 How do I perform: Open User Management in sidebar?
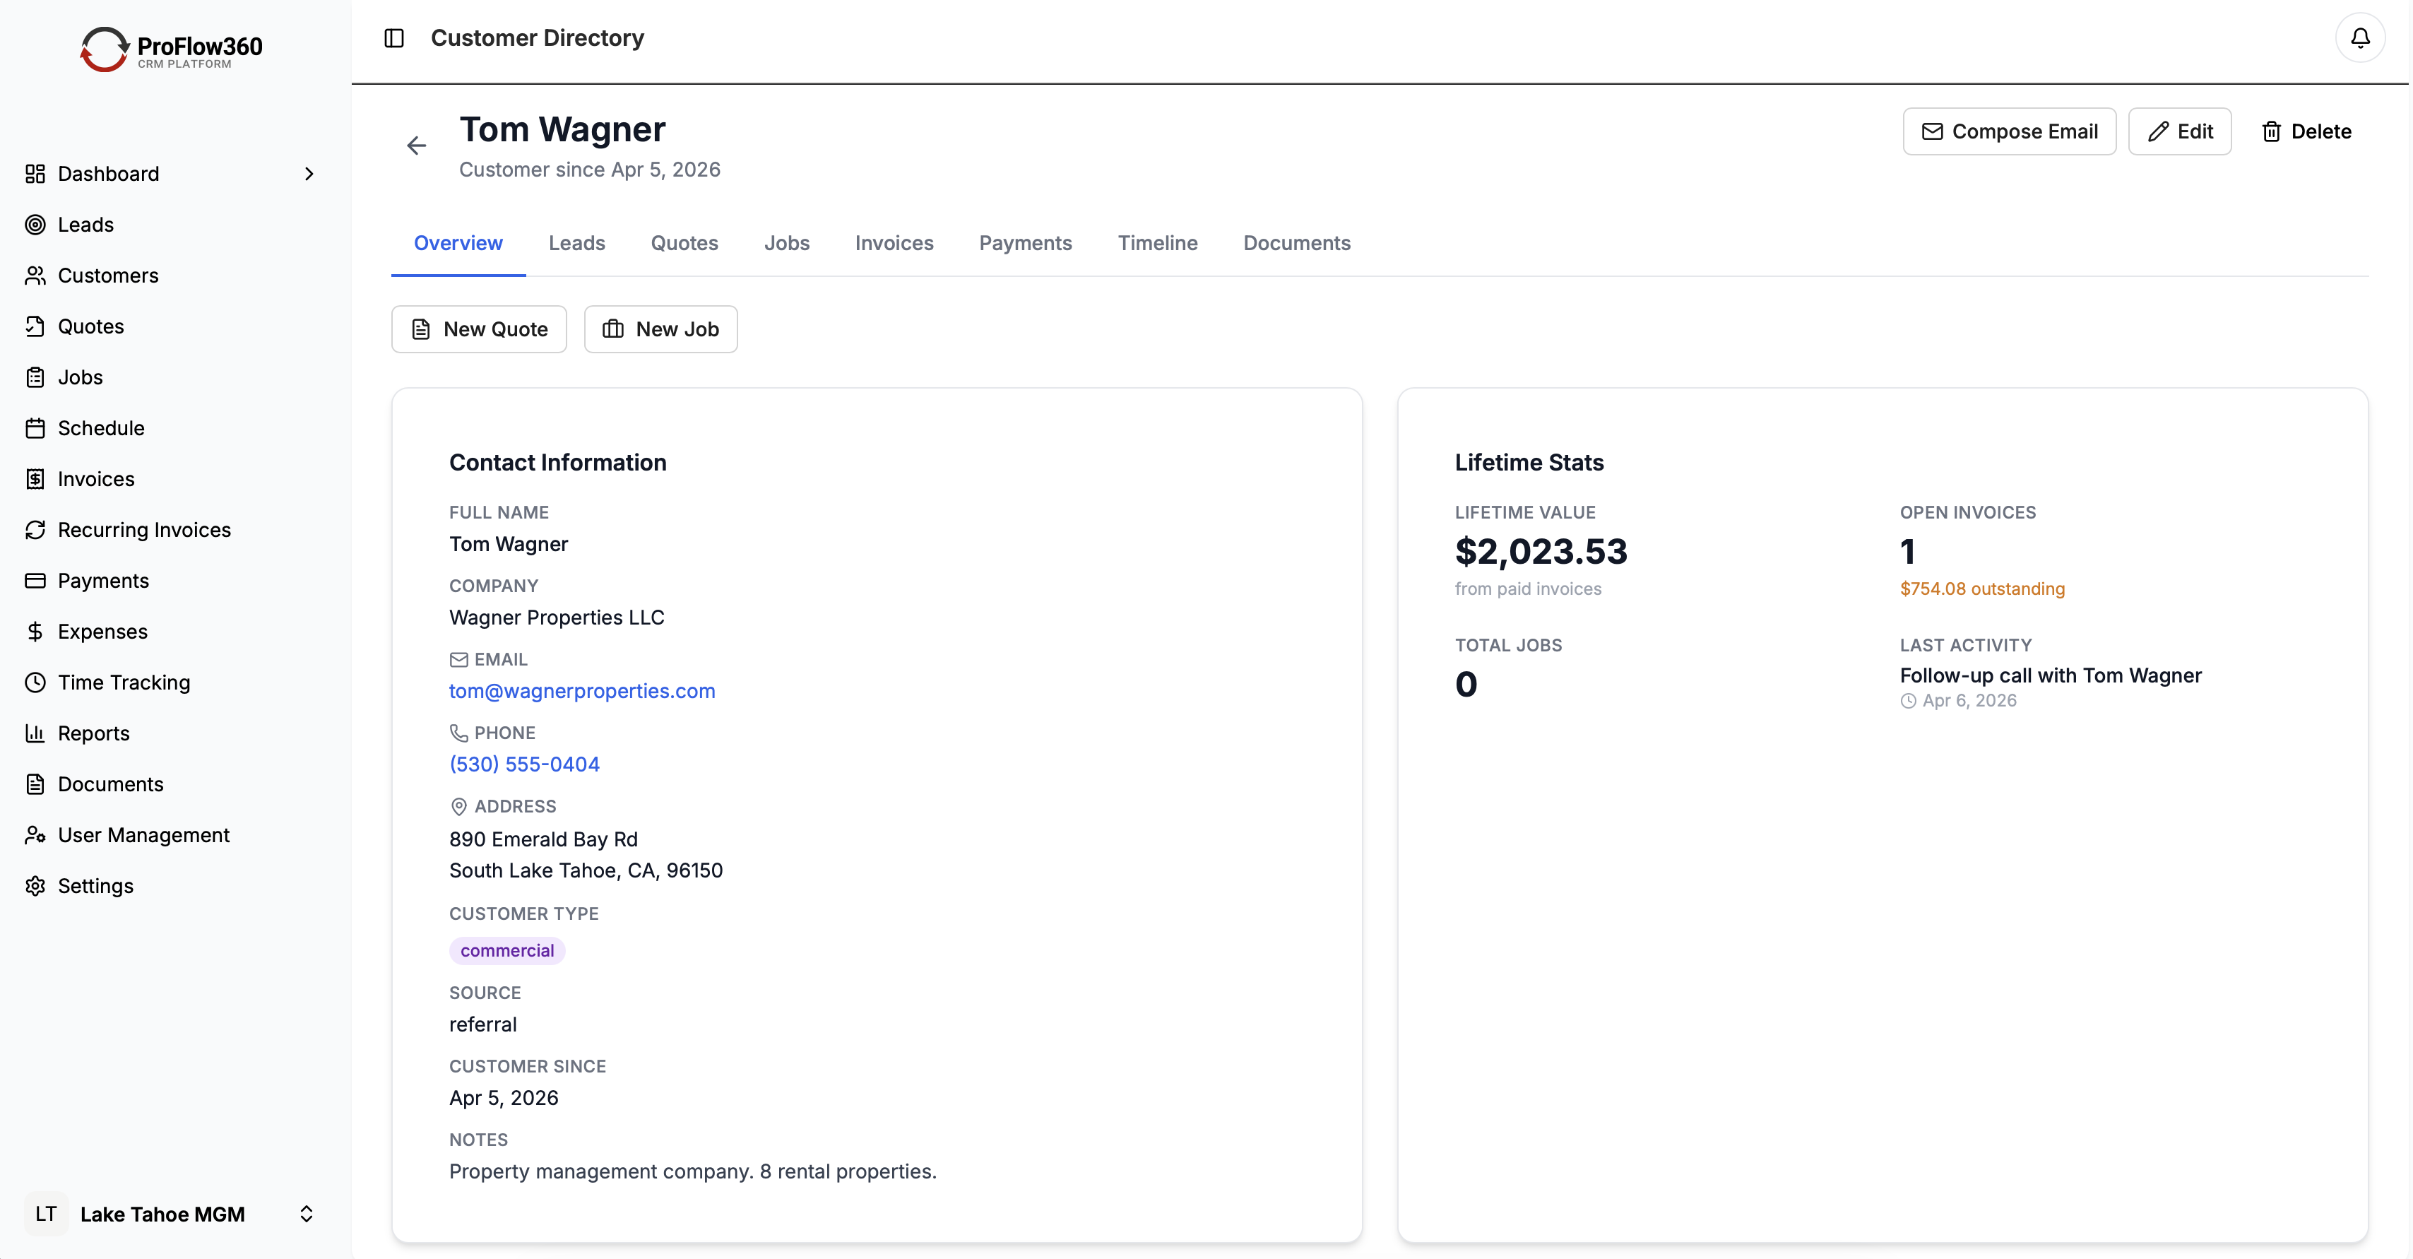tap(144, 834)
